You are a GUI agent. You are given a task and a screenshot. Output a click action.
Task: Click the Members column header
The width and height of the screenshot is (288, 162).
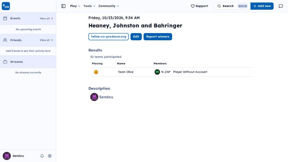[x=160, y=64]
